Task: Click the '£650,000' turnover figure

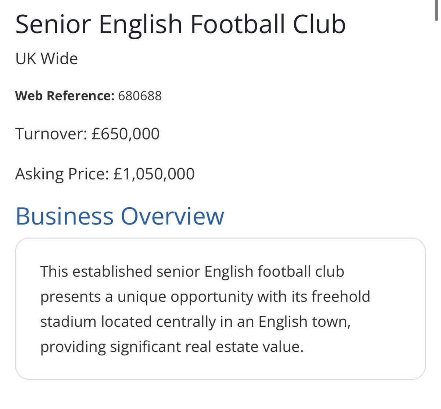Action: click(126, 134)
